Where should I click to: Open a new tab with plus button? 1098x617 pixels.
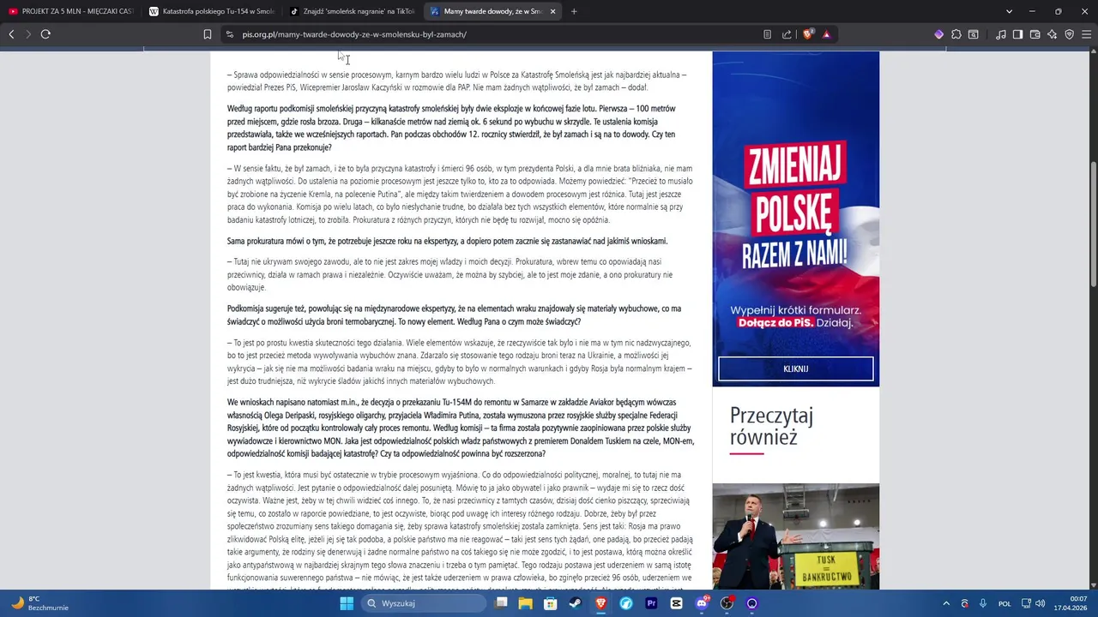click(574, 11)
